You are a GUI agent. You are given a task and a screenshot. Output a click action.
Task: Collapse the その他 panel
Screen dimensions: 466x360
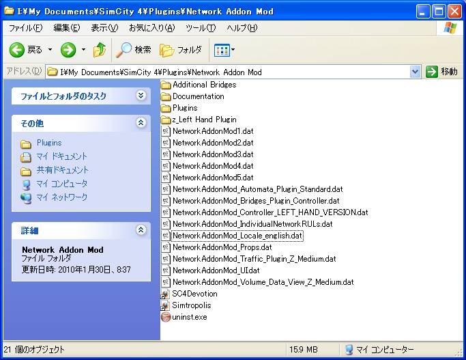(x=141, y=122)
